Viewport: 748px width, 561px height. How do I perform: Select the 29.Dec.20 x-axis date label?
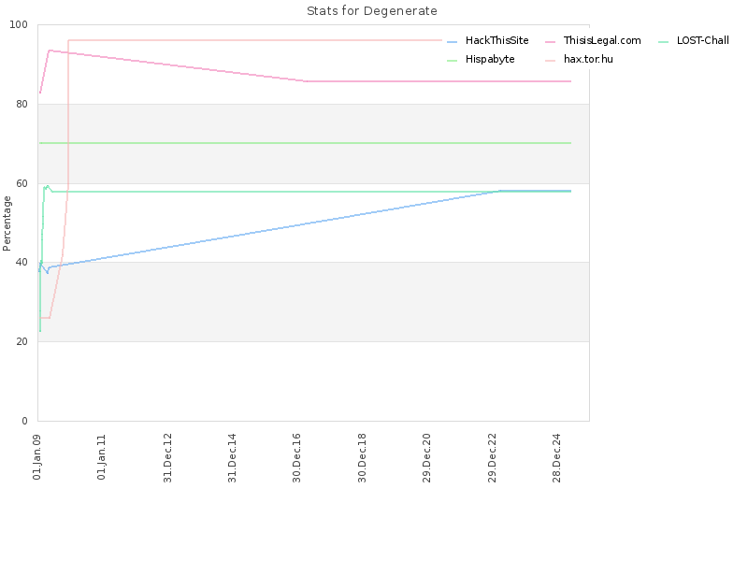pyautogui.click(x=426, y=457)
